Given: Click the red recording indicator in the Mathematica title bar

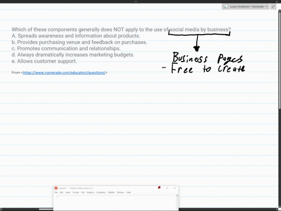Looking at the screenshot, I should (x=159, y=188).
